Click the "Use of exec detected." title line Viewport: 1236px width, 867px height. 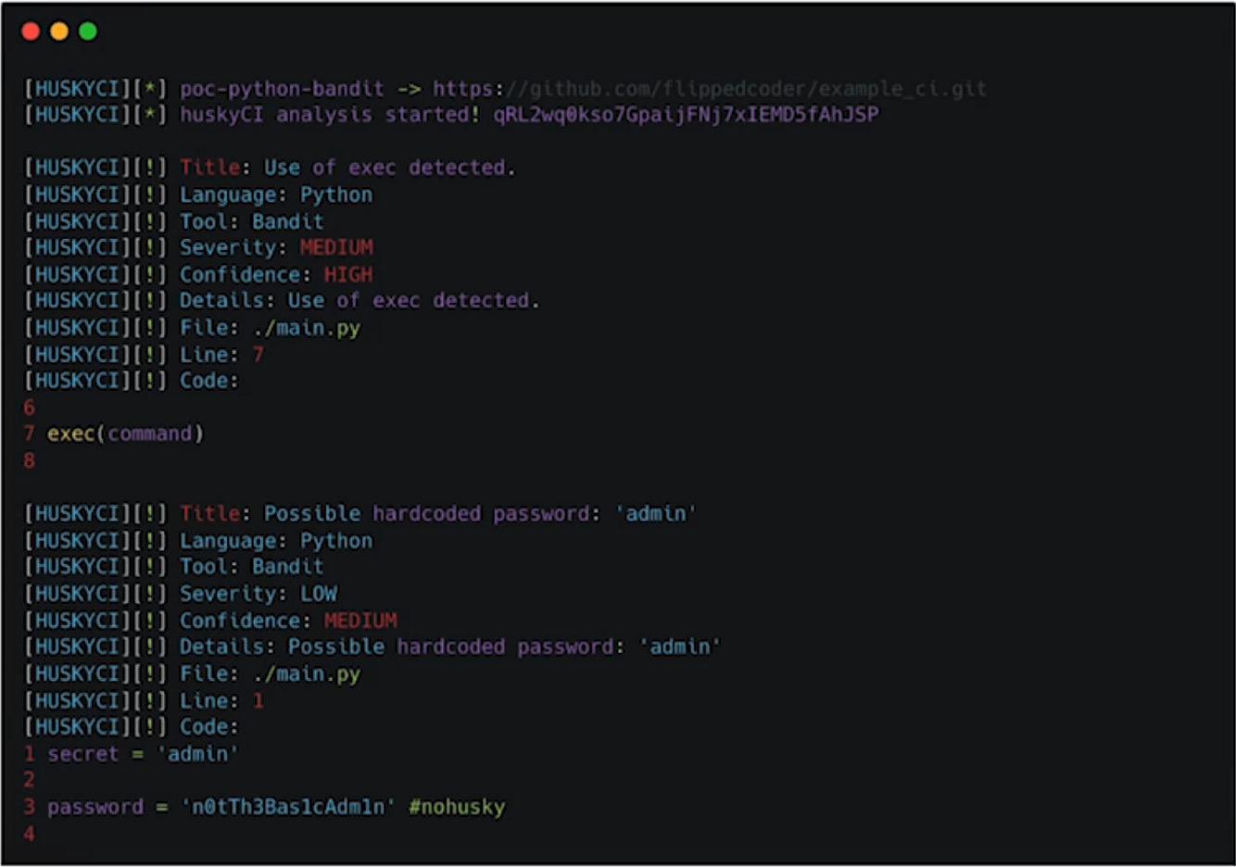[x=389, y=168]
